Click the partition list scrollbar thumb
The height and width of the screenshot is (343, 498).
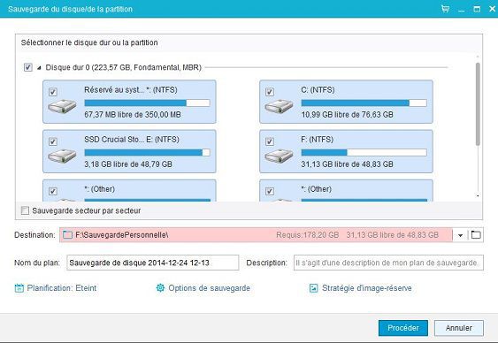(x=478, y=104)
